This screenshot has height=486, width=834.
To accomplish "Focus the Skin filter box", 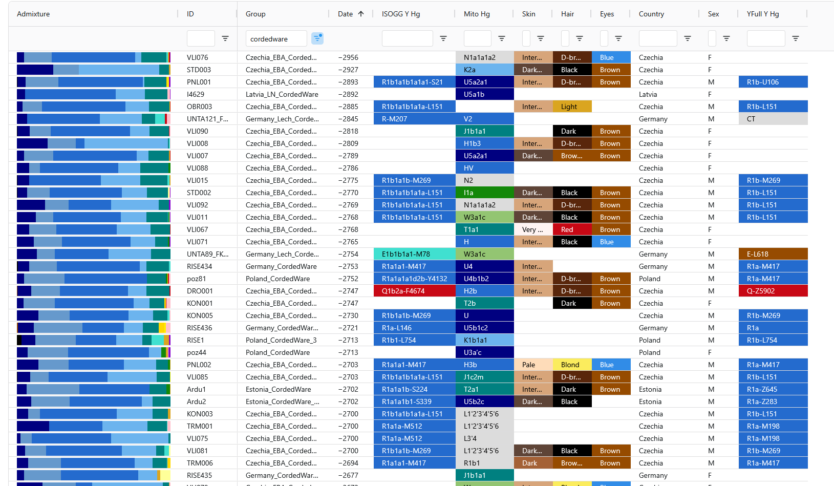I will (526, 38).
